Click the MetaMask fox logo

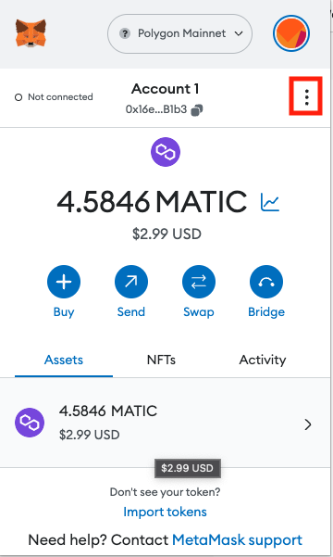(31, 33)
